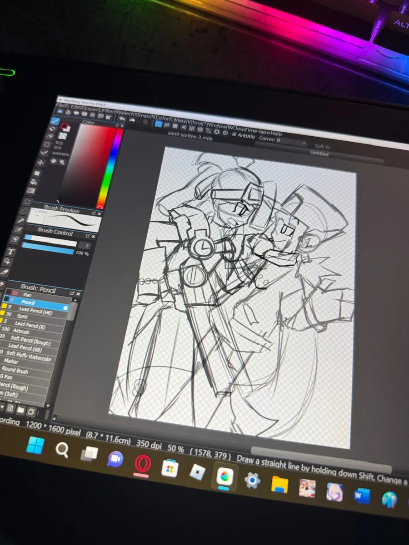The width and height of the screenshot is (409, 545).
Task: Adjust the brush size slider
Action: click(50, 240)
